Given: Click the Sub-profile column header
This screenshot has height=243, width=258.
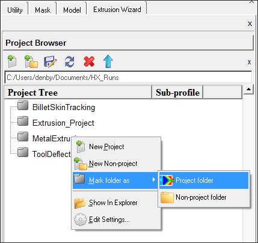Looking at the screenshot, I should click(x=177, y=93).
